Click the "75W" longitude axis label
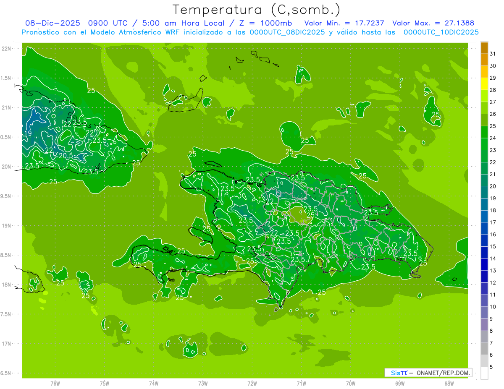Screen dimensions: 504x389 coord(105,383)
